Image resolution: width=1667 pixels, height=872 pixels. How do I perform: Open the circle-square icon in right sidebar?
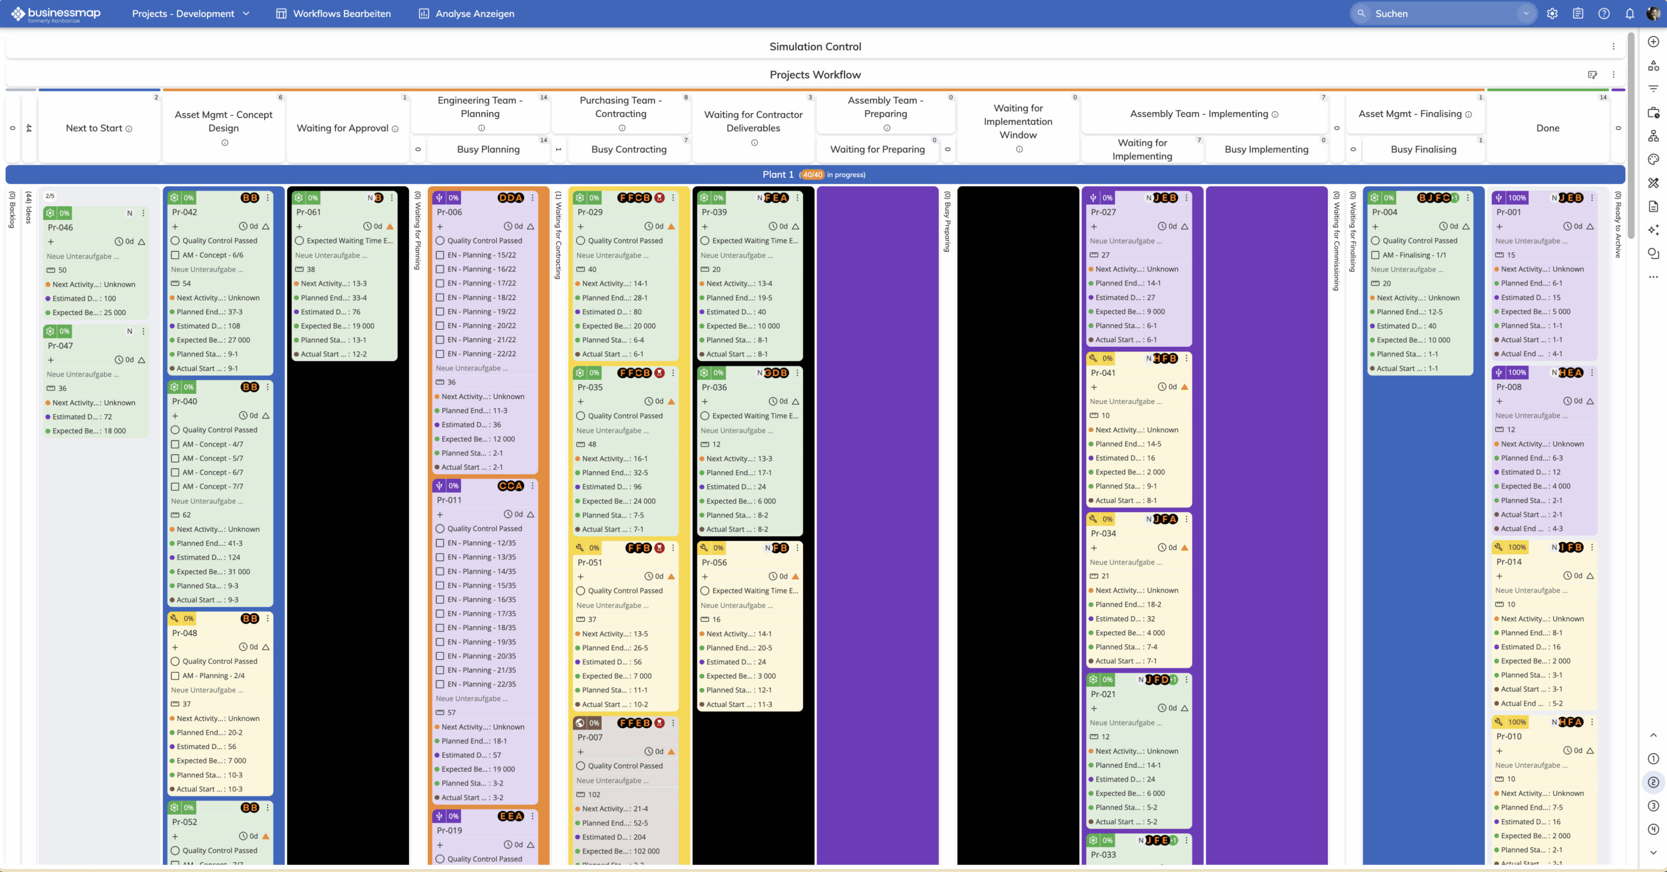point(1653,253)
